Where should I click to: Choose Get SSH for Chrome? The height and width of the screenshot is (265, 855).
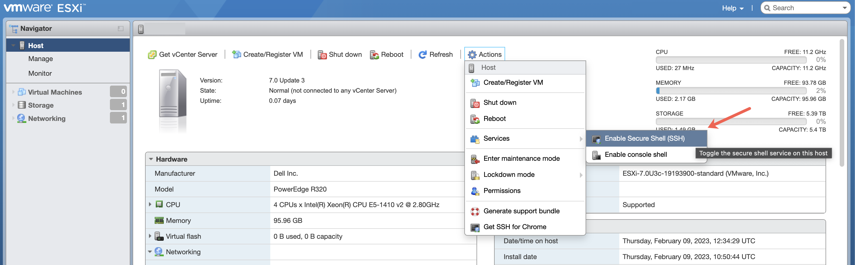(514, 227)
